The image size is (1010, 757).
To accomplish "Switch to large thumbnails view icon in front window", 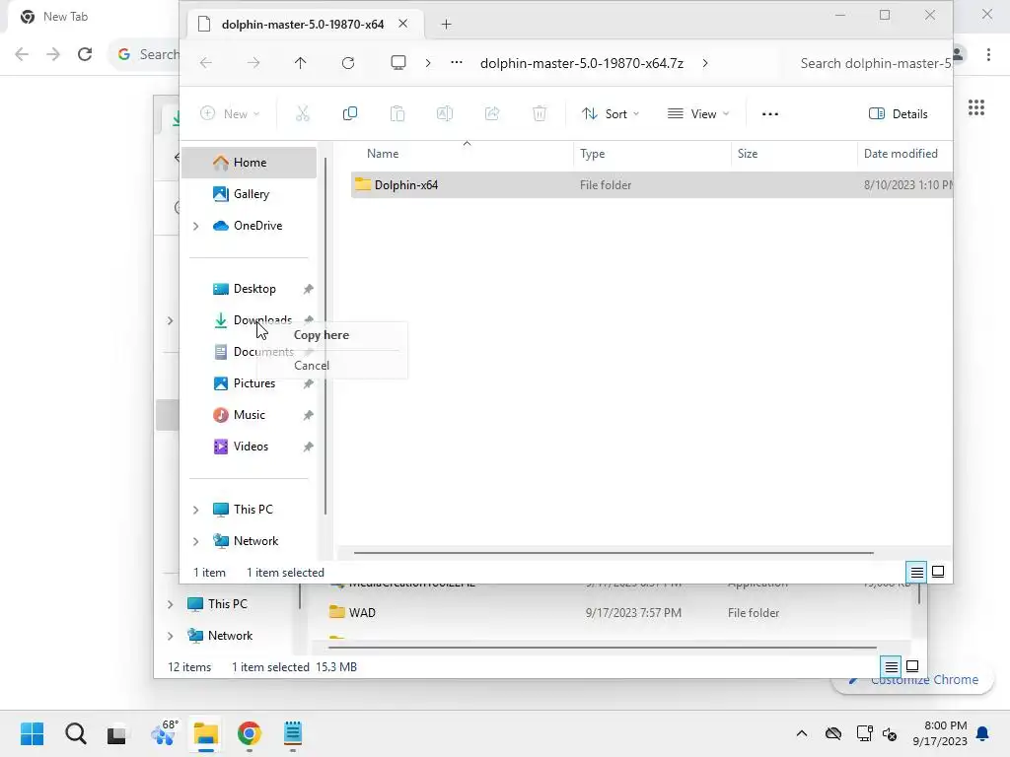I will tap(938, 572).
